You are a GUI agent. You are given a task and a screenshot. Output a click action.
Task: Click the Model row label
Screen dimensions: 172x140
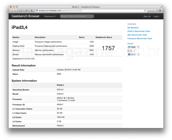[x=15, y=94]
